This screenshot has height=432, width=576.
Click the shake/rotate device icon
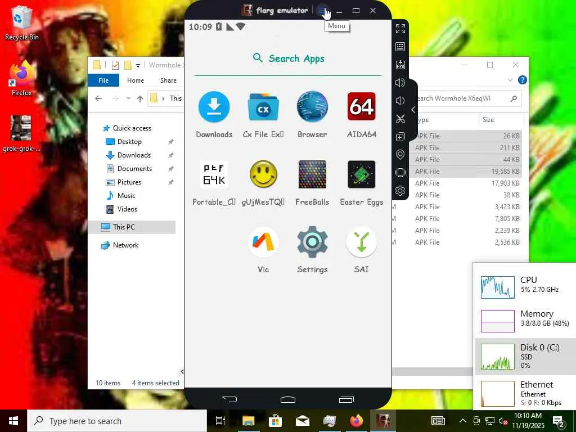(x=400, y=173)
